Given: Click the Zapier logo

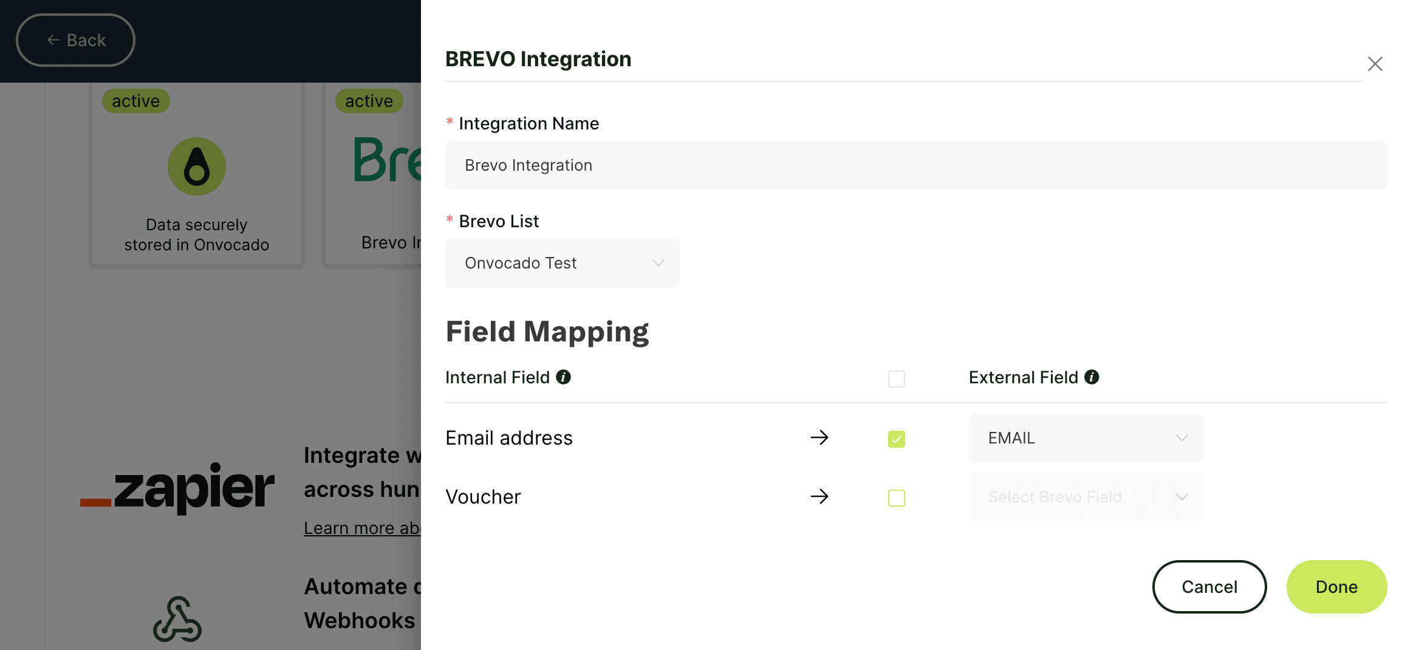Looking at the screenshot, I should [x=177, y=488].
